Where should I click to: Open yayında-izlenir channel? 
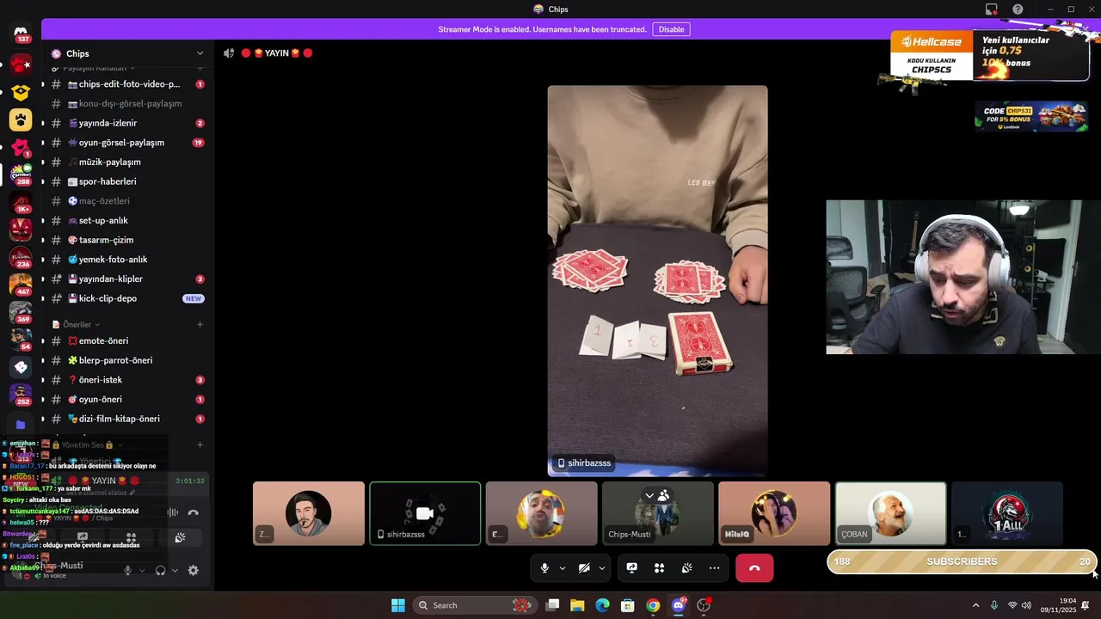(x=127, y=123)
